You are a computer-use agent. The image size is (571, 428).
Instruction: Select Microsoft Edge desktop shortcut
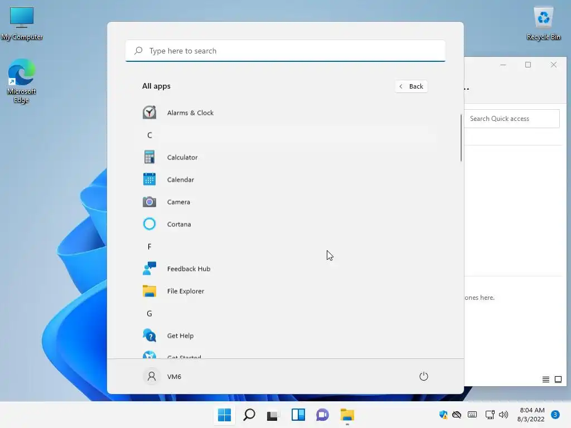[22, 81]
